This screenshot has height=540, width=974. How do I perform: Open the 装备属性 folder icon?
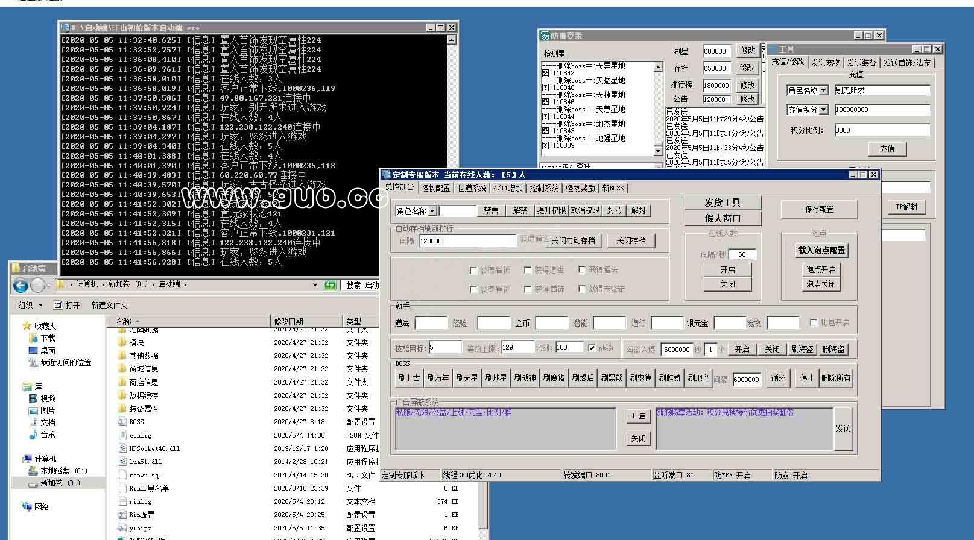click(122, 409)
